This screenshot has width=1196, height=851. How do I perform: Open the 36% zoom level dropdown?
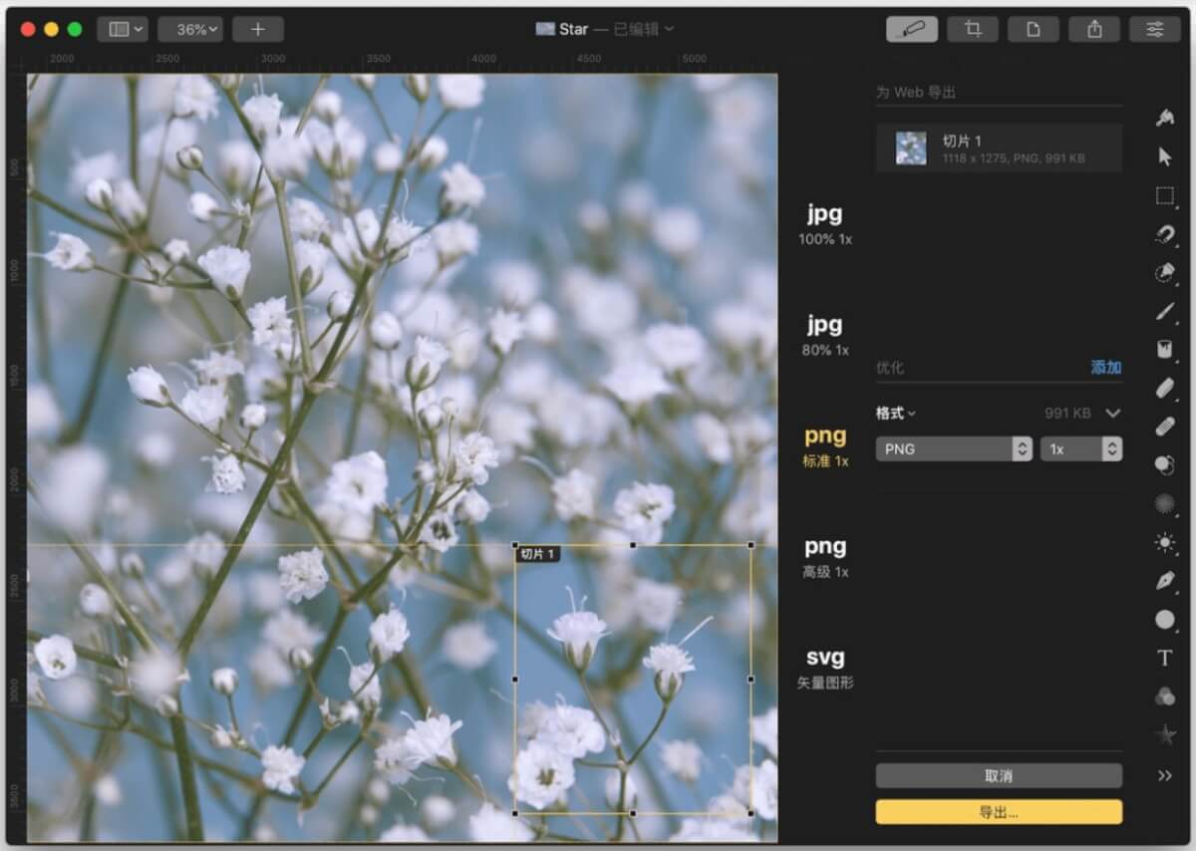tap(189, 29)
